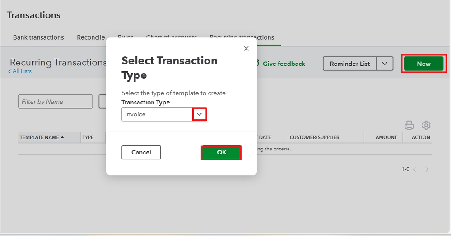Image resolution: width=451 pixels, height=236 pixels.
Task: Open the Reconcile tab
Action: 91,37
